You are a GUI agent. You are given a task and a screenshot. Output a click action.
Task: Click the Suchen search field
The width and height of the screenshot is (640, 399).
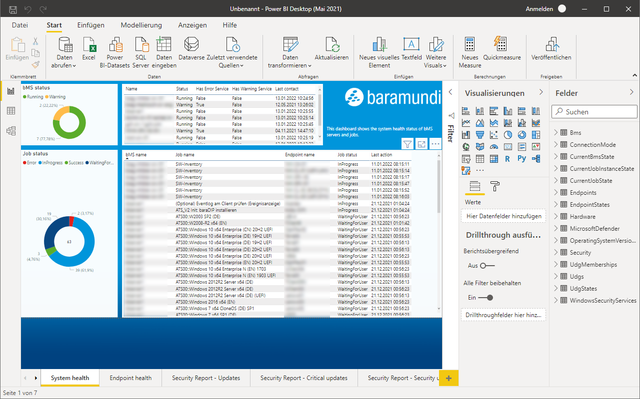594,112
